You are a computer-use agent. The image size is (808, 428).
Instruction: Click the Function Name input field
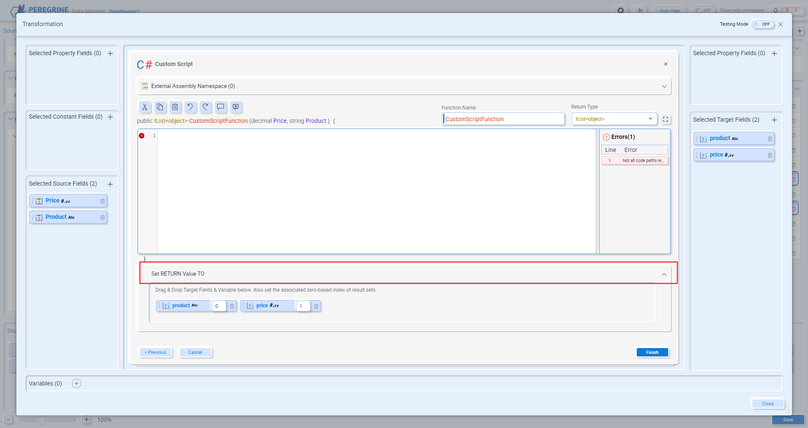(x=503, y=119)
